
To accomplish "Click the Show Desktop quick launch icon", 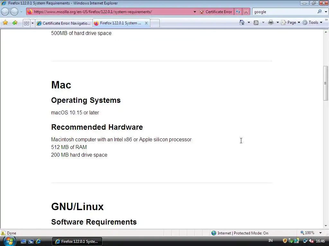I will coord(23,242).
